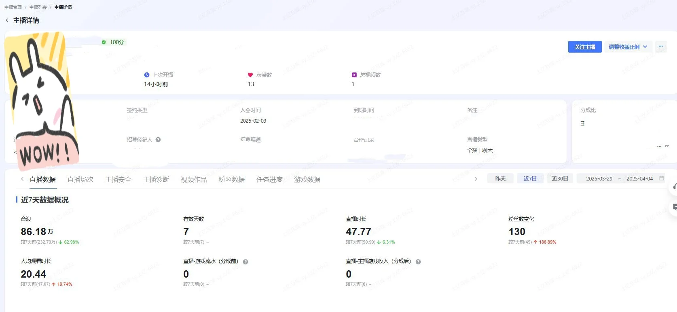The height and width of the screenshot is (312, 677).
Task: Click the 2025-02-03 入会时间 value
Action: [253, 121]
